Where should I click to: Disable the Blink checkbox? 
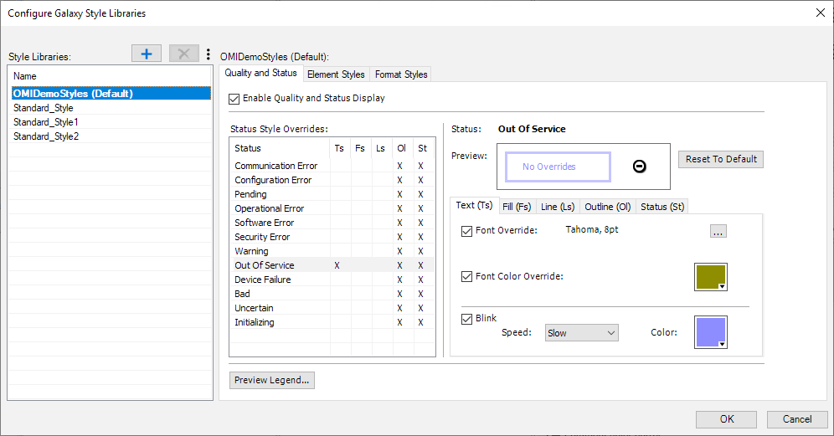467,319
